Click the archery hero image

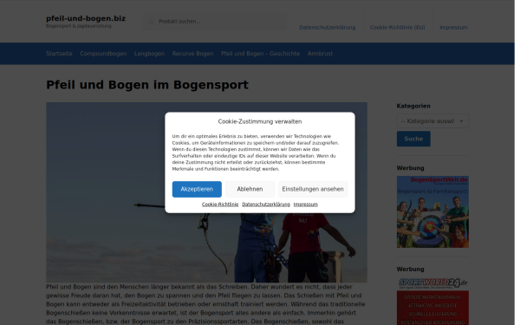coord(206,192)
